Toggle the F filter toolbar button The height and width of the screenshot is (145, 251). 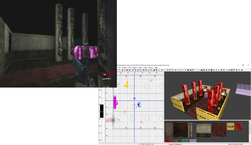point(239,70)
